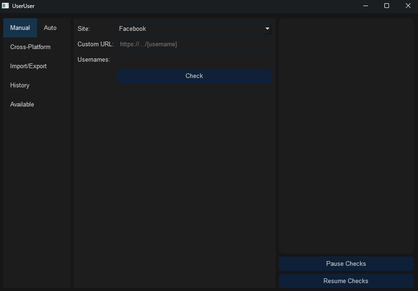Click the Check button

[194, 76]
